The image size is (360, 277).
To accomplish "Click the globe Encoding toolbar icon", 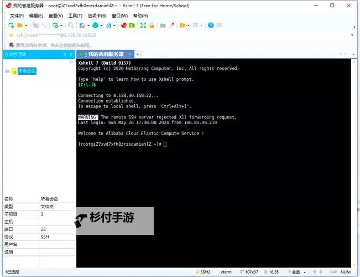I will (x=95, y=25).
